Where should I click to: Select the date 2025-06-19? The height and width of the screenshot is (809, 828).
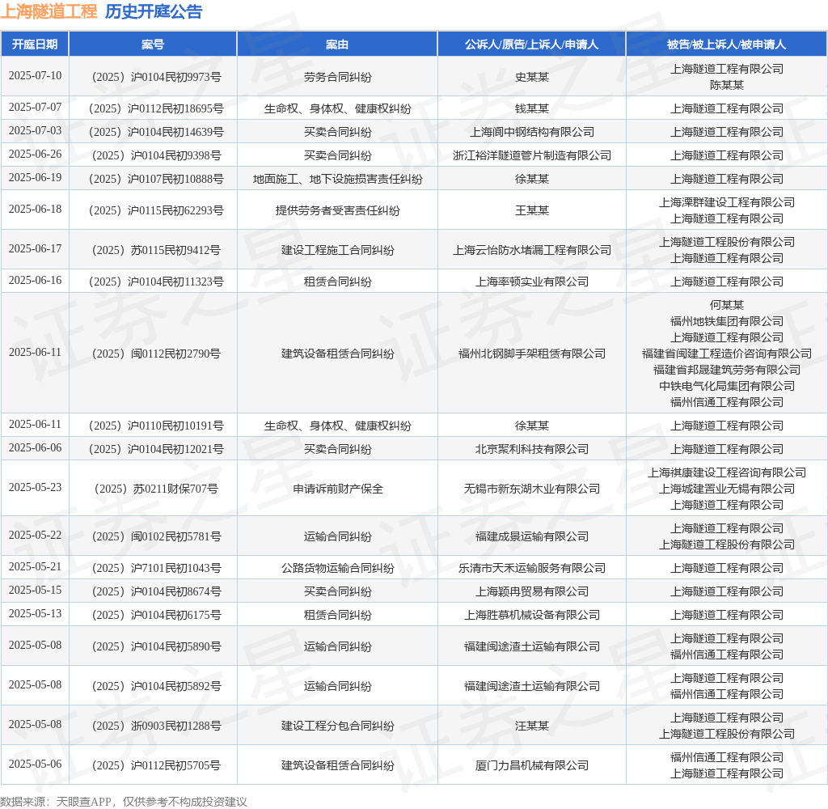point(35,177)
